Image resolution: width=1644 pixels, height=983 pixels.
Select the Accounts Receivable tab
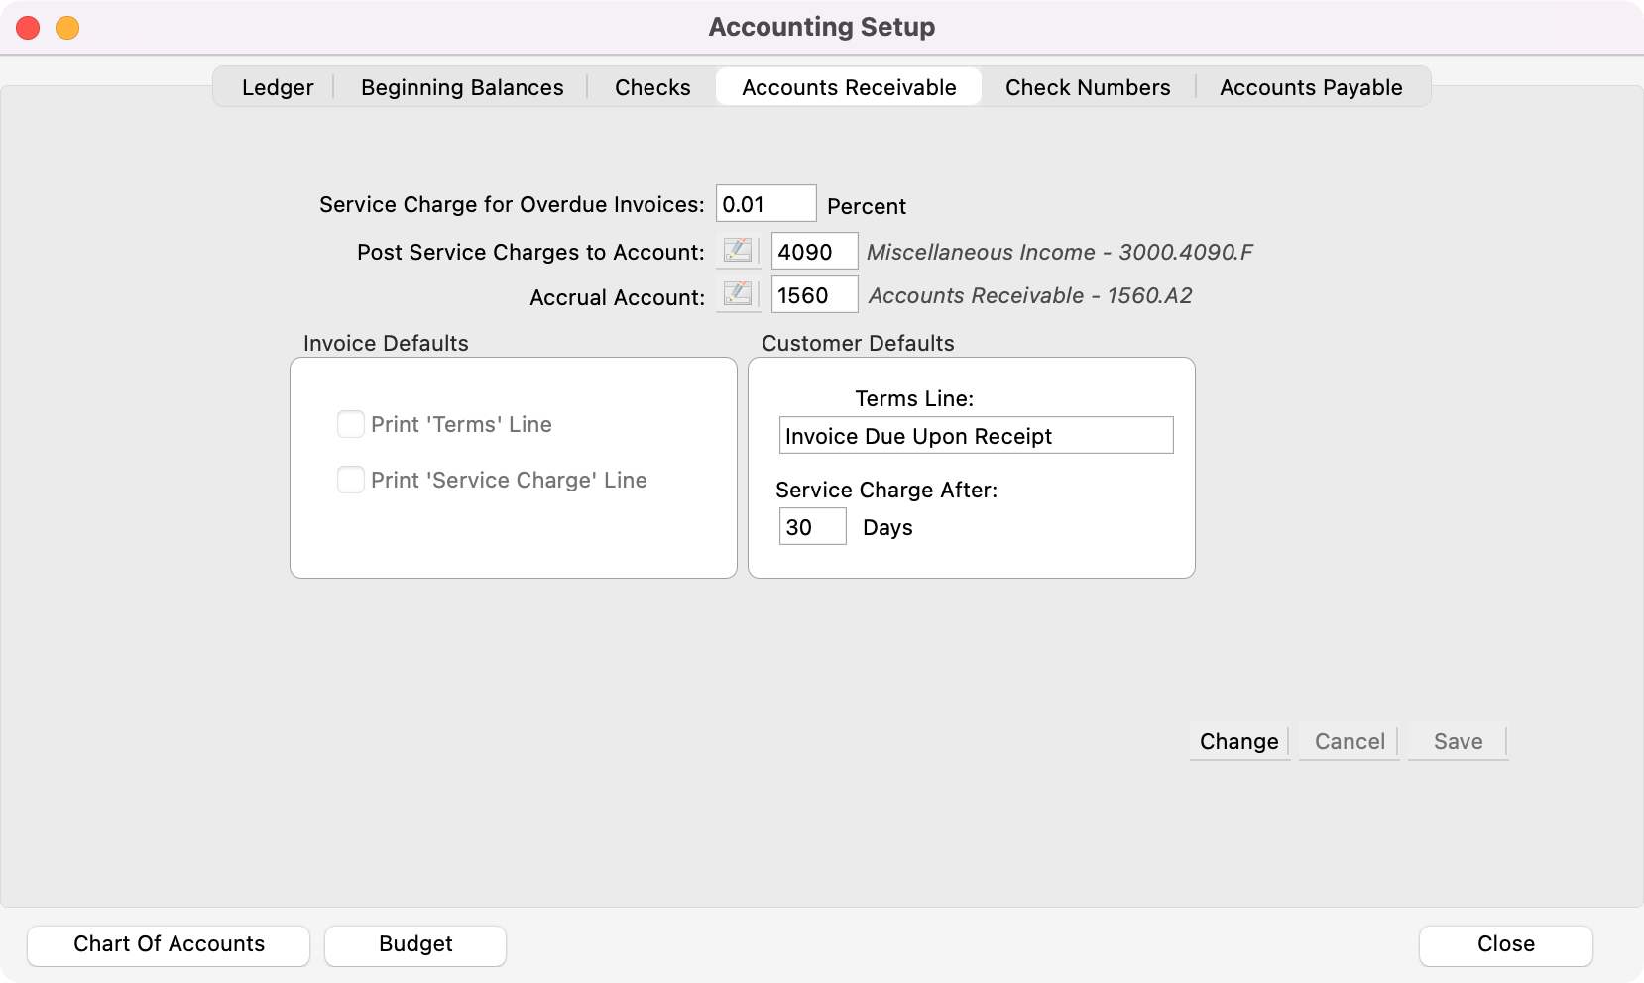[x=849, y=87]
